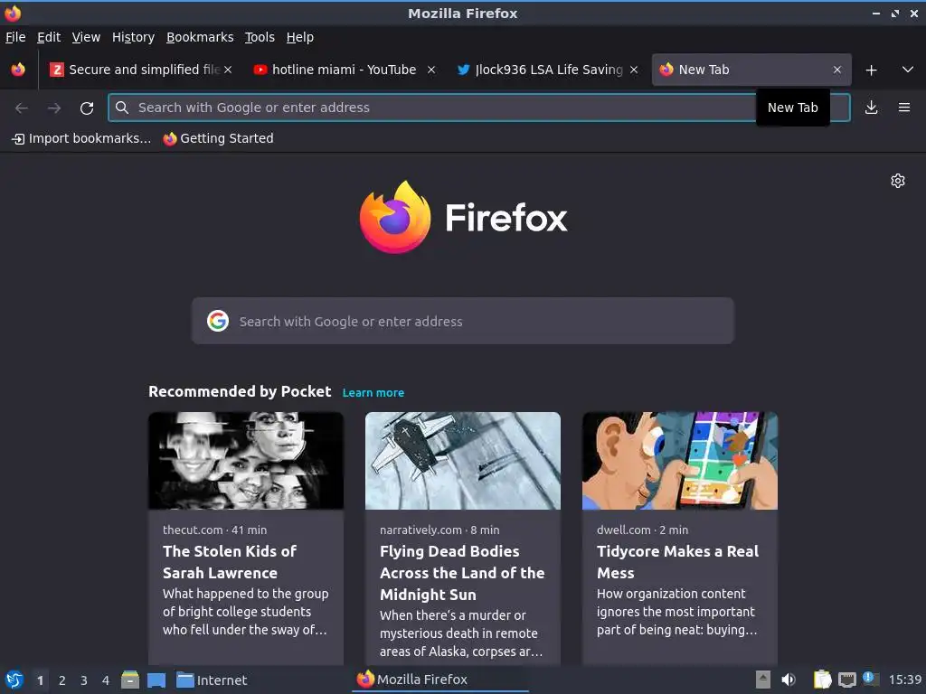Open Firefox View pinned tab icon
Viewport: 926px width, 694px height.
(x=18, y=70)
